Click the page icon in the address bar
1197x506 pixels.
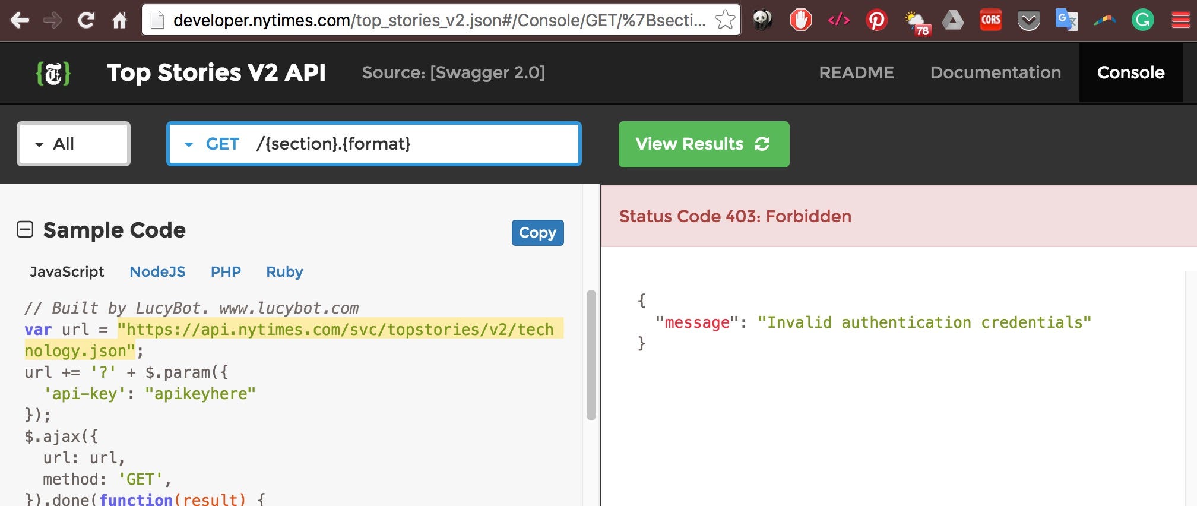tap(157, 20)
